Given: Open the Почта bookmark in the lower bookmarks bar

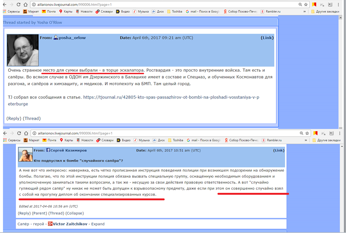Looking at the screenshot, I should tap(50, 140).
